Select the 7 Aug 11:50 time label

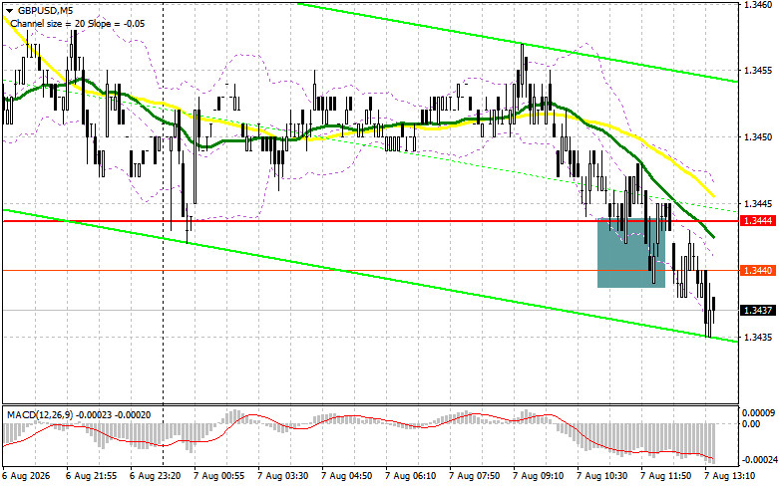666,476
